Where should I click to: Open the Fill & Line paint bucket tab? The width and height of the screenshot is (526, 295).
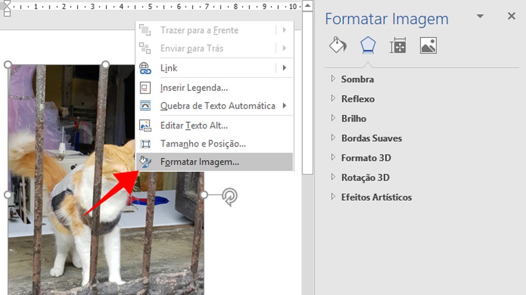338,46
